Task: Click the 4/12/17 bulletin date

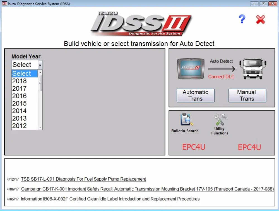Action: pos(13,179)
